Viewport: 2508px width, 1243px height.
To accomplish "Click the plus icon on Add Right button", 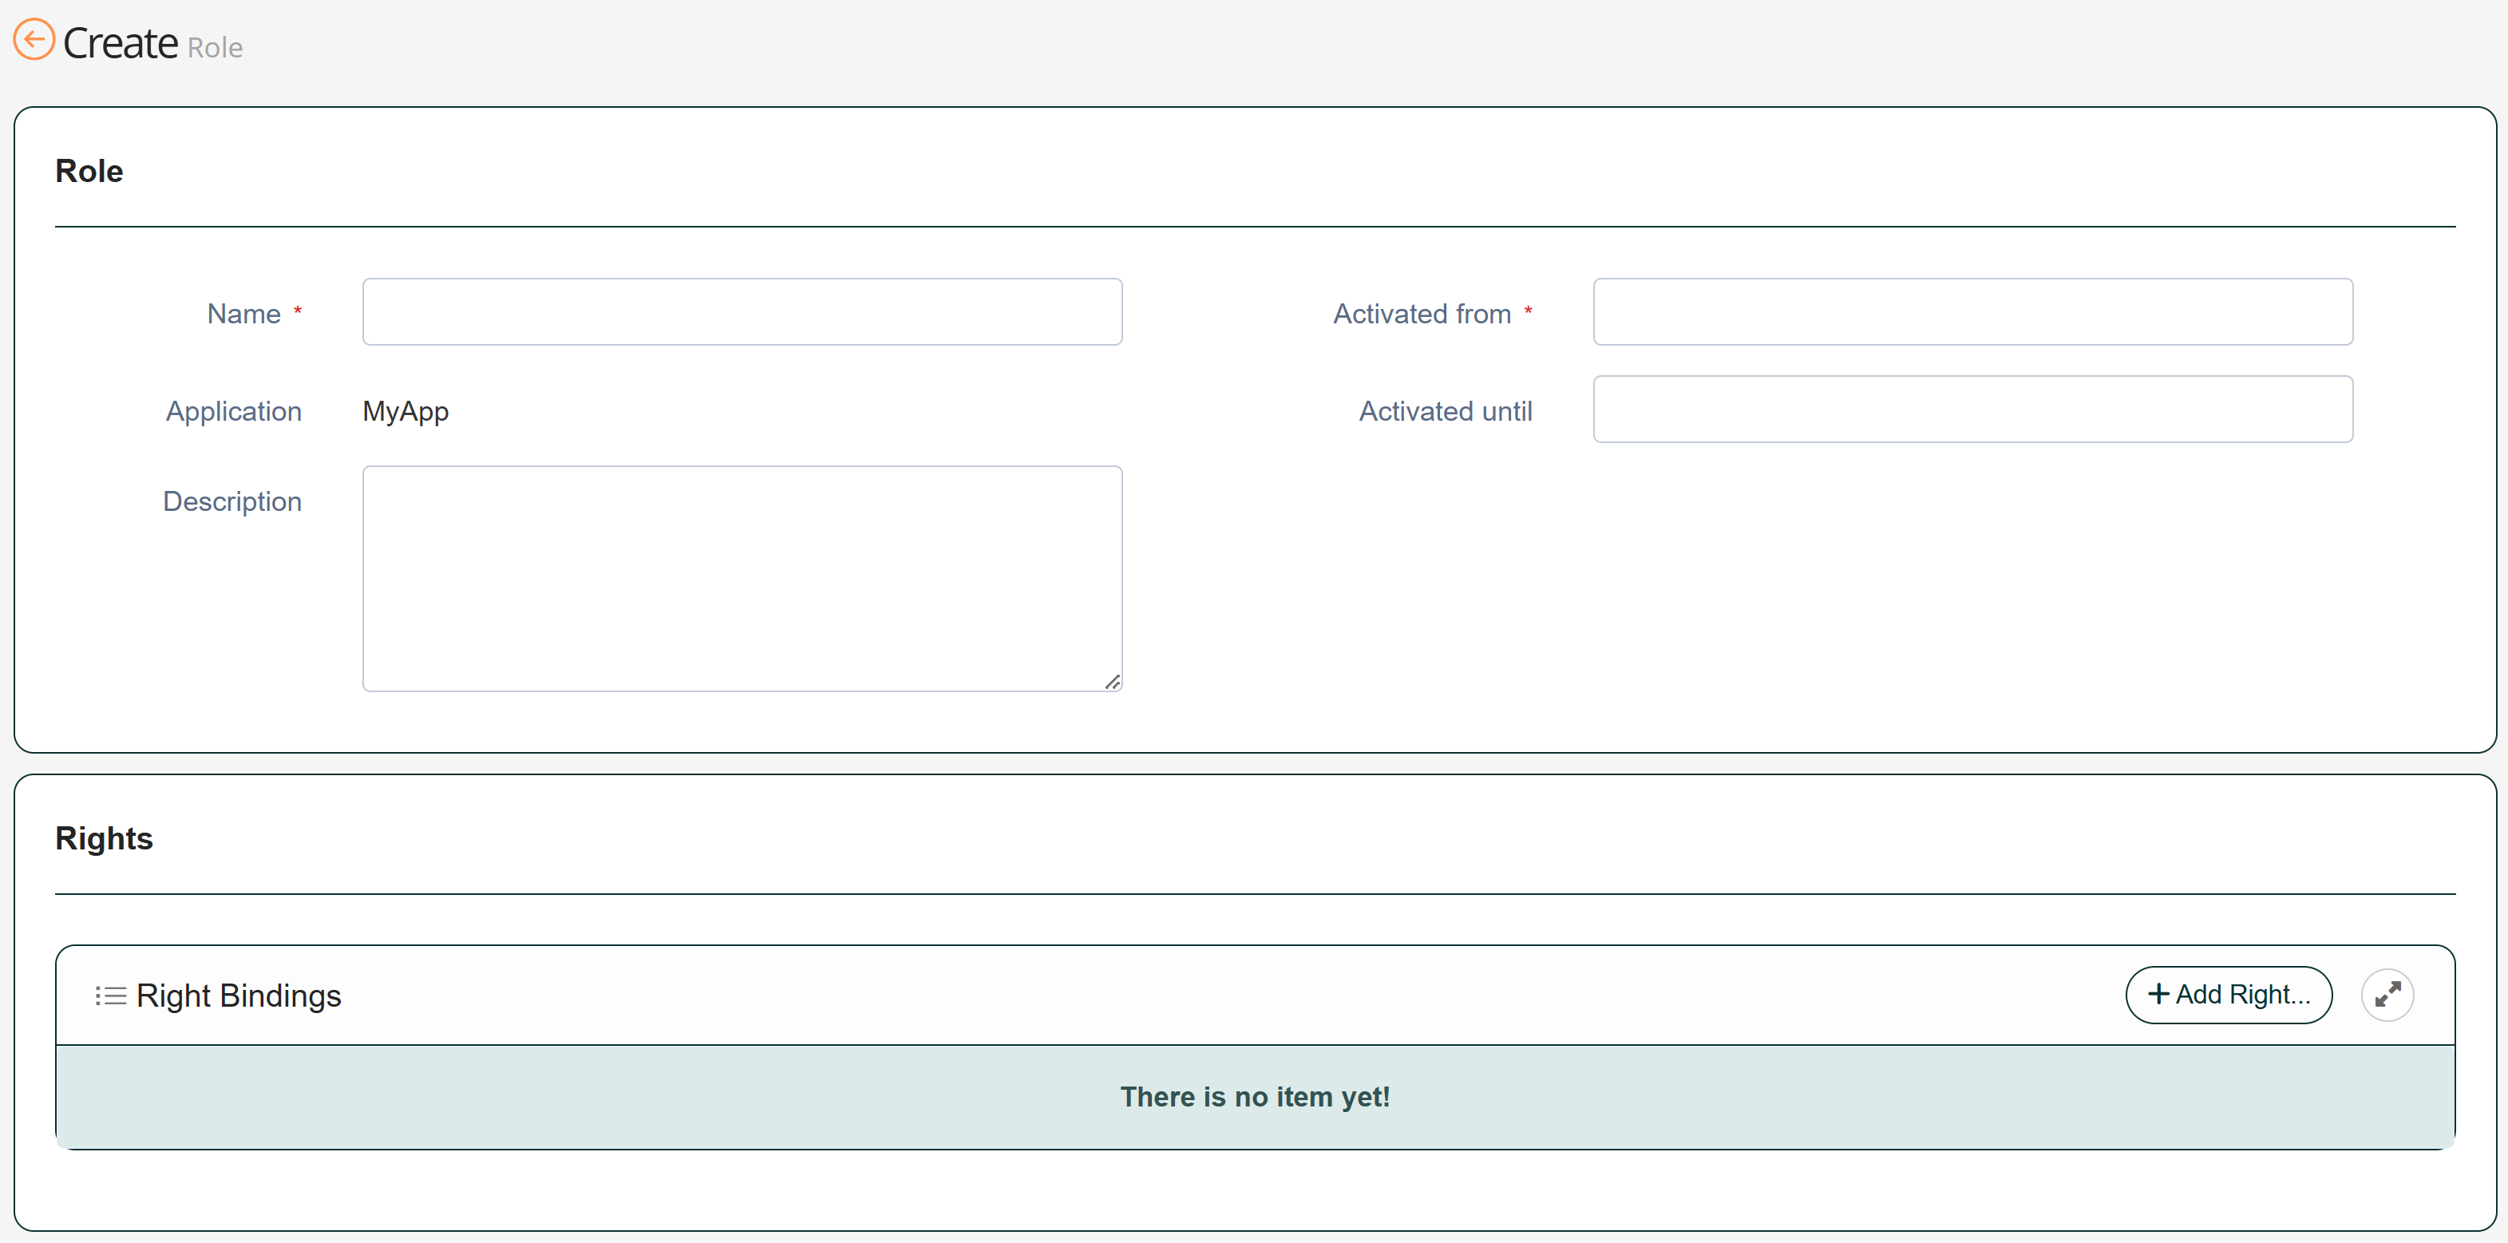I will pos(2158,994).
